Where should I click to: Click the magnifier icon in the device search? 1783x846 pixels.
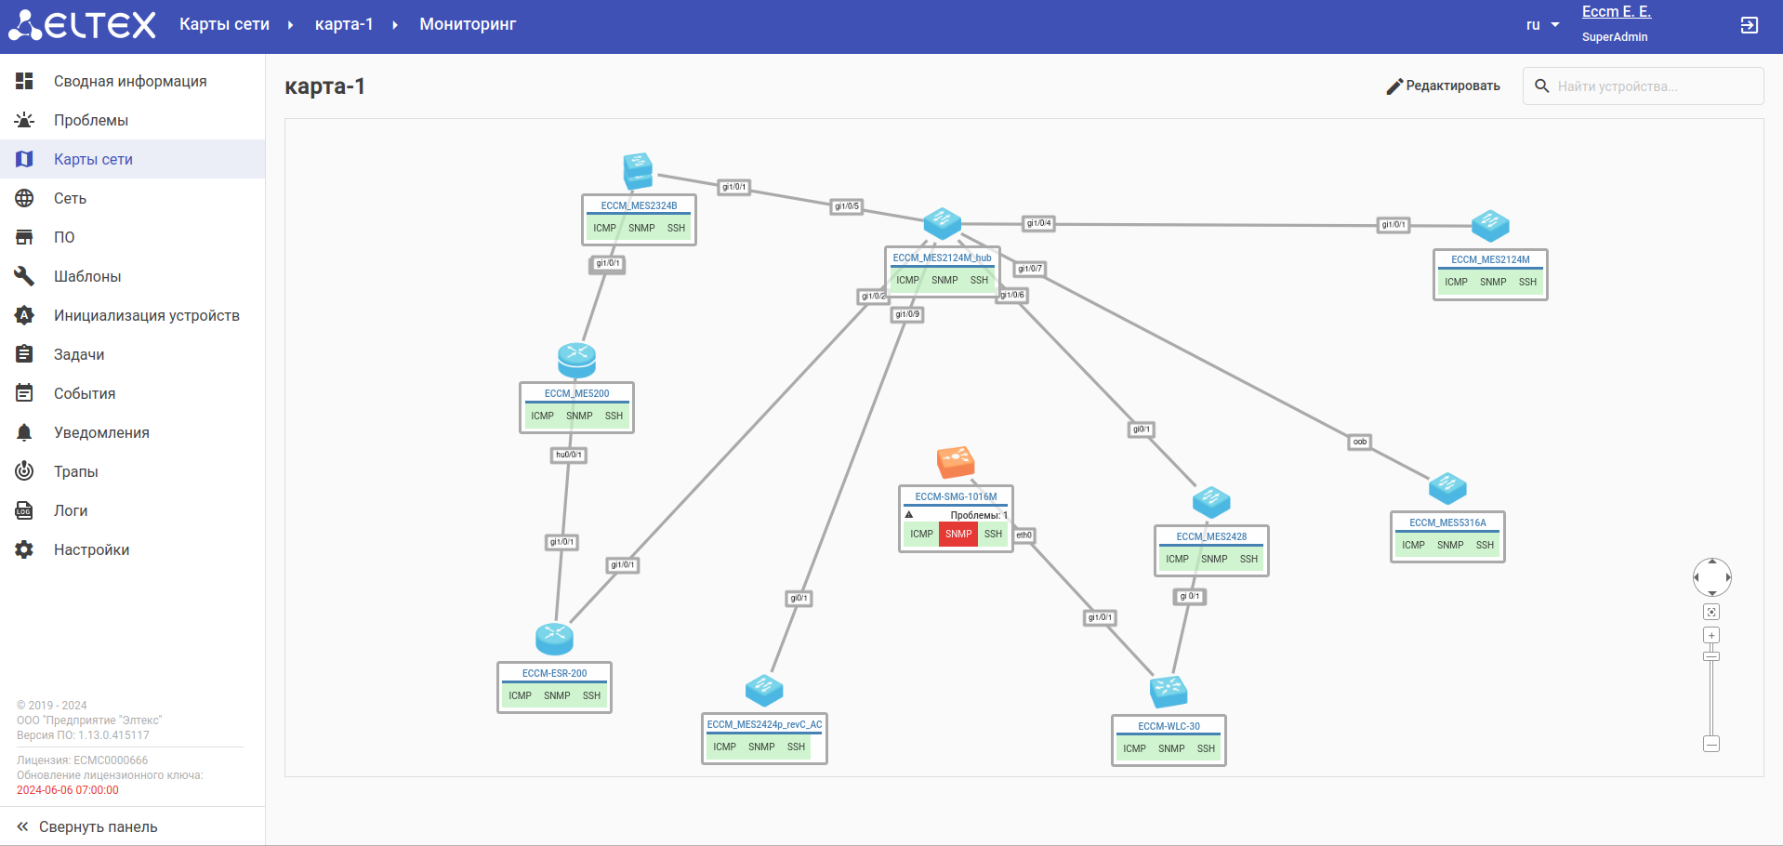(1541, 86)
